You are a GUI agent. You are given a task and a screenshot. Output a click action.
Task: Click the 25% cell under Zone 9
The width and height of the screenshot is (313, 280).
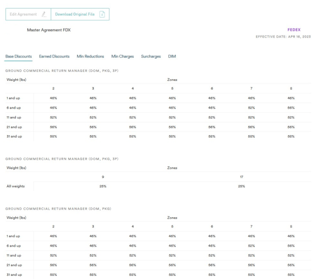pos(103,186)
